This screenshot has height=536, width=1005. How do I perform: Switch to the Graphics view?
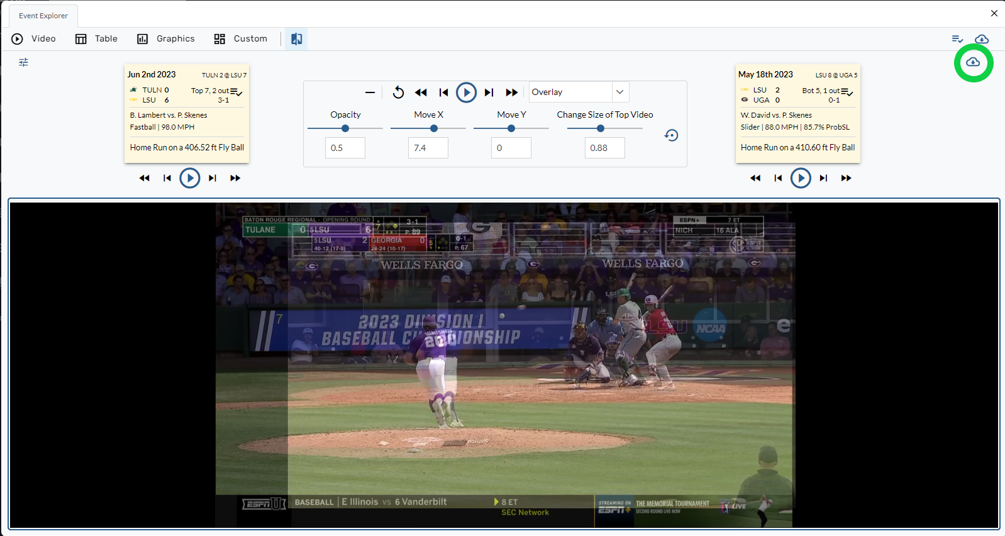pyautogui.click(x=166, y=39)
